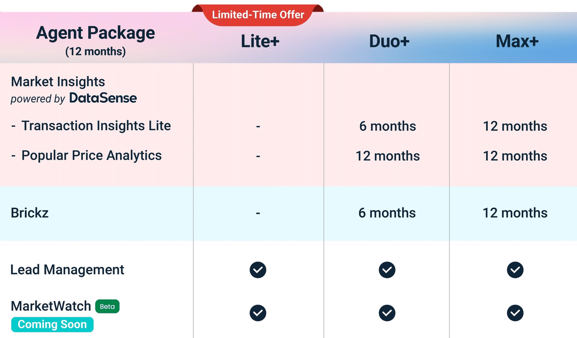The width and height of the screenshot is (577, 338).
Task: Select the Max+ package column header
Action: tap(517, 41)
